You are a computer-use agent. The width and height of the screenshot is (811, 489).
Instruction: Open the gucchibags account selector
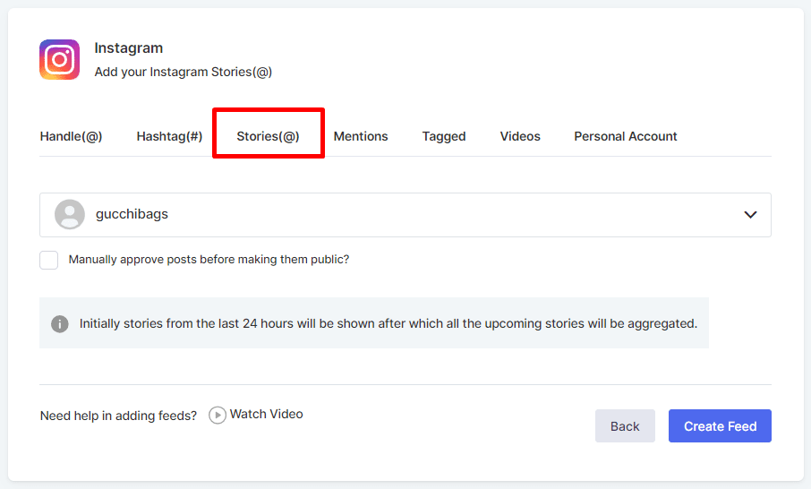tap(405, 215)
